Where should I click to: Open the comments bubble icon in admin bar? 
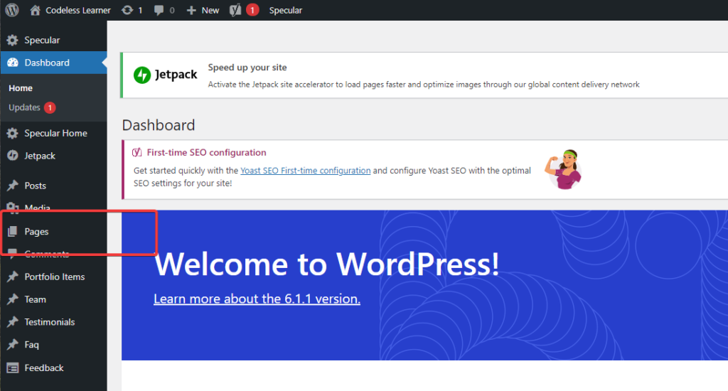pos(159,10)
